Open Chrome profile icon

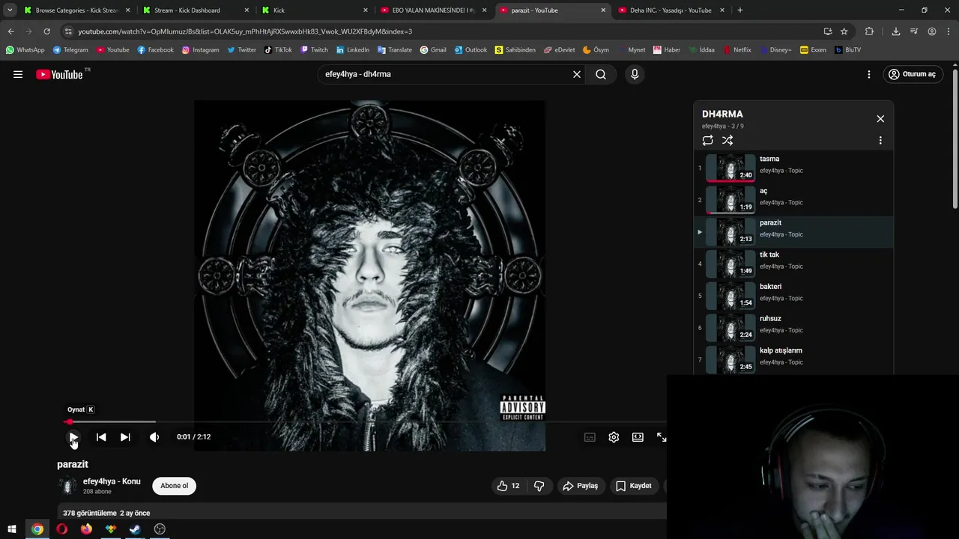[x=932, y=31]
